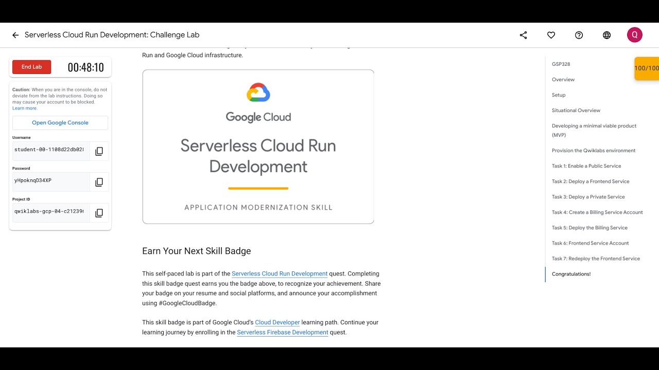Jump to Setup section
659x370 pixels.
pos(559,95)
